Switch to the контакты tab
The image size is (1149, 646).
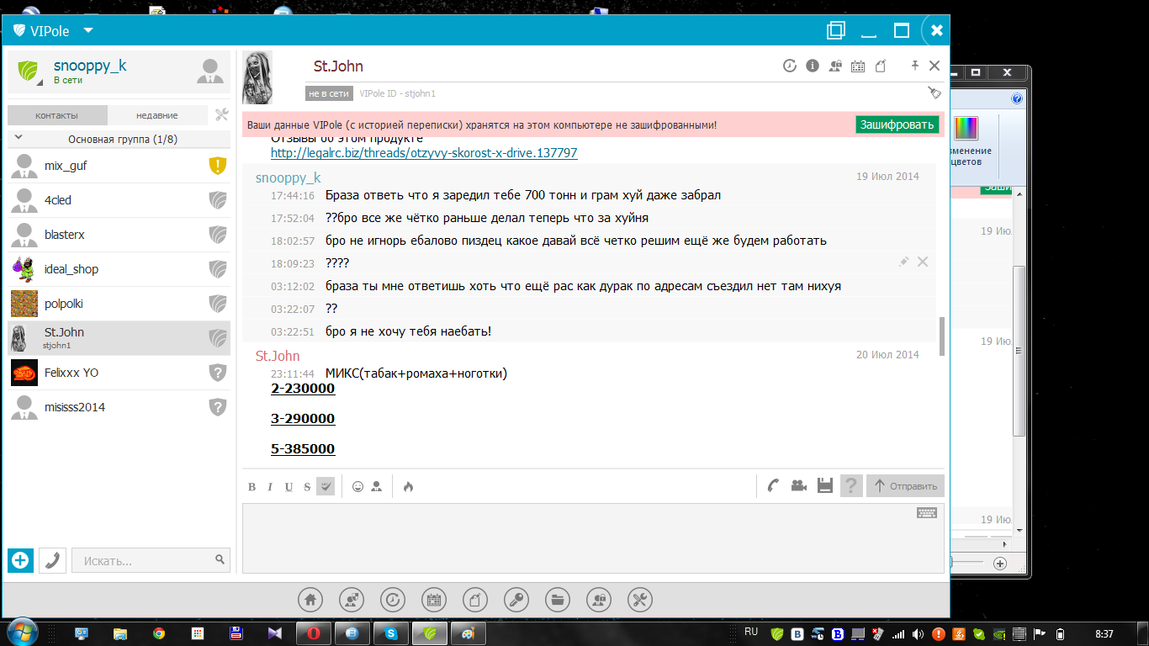click(57, 115)
